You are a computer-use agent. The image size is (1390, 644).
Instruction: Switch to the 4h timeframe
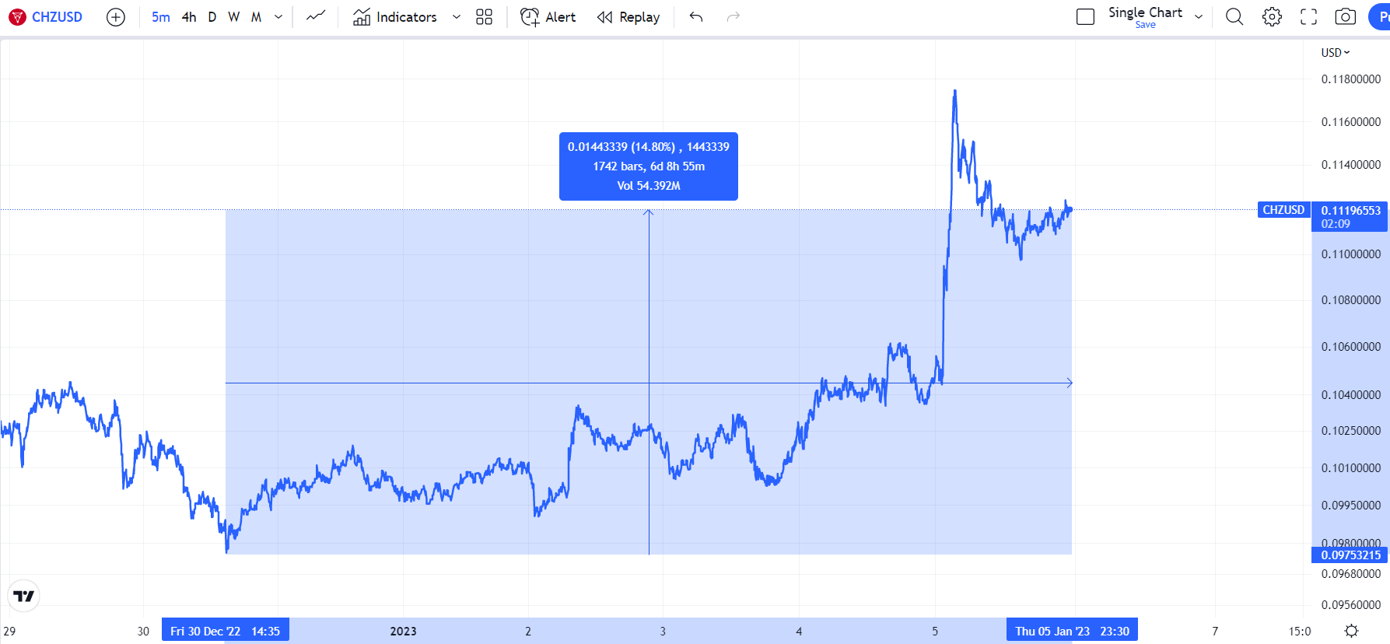pyautogui.click(x=189, y=17)
